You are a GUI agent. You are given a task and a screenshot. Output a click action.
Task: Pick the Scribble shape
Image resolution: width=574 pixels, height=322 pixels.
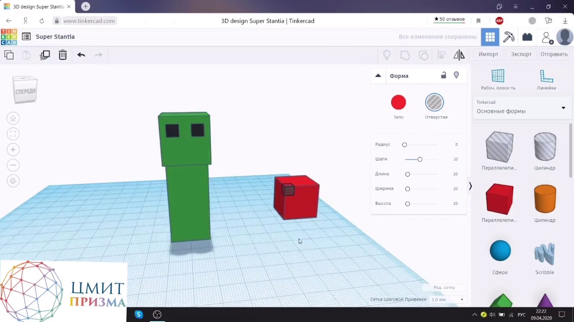click(545, 254)
